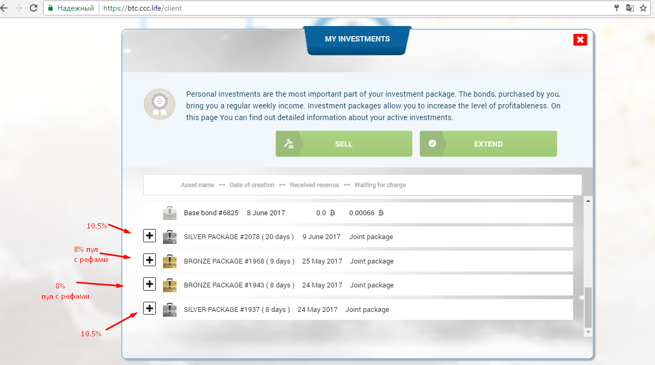The height and width of the screenshot is (365, 655).
Task: Click the Base bond #6825 briefcase icon
Action: click(170, 213)
